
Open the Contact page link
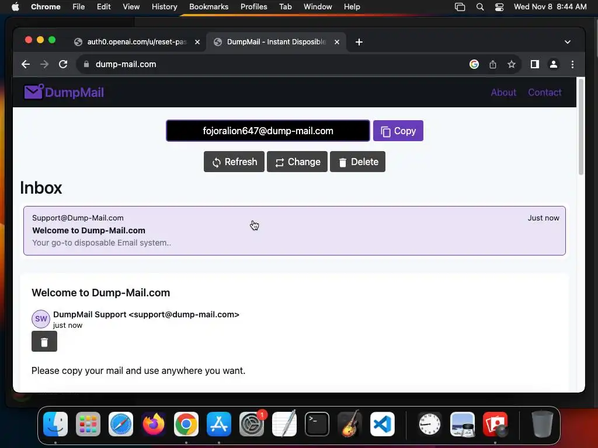545,93
